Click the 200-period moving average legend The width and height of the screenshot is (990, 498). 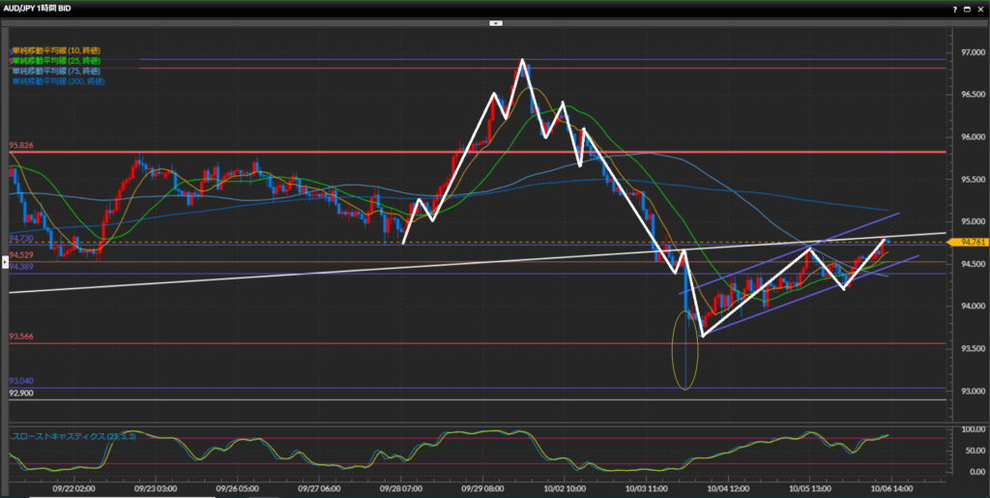click(x=58, y=82)
